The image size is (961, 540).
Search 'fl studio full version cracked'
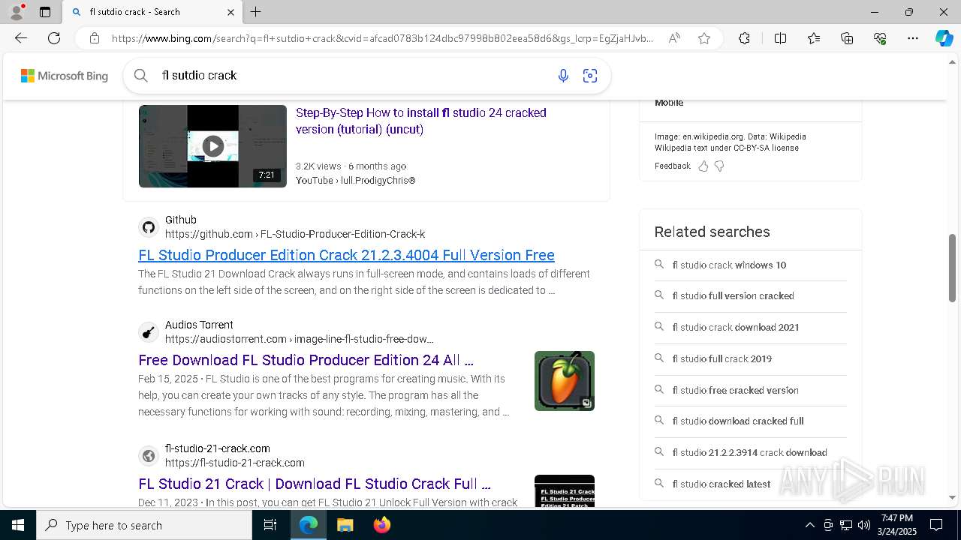tap(751, 295)
